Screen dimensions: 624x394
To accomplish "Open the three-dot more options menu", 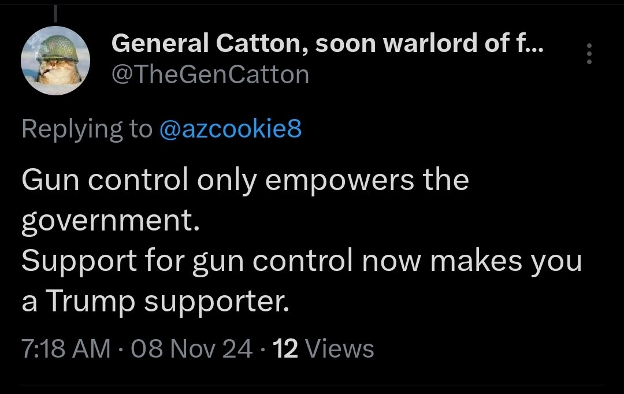I will tap(589, 53).
